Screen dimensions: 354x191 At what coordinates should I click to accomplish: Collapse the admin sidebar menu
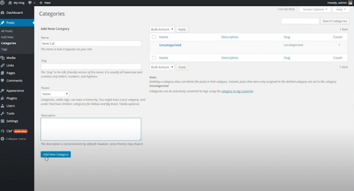[14, 139]
